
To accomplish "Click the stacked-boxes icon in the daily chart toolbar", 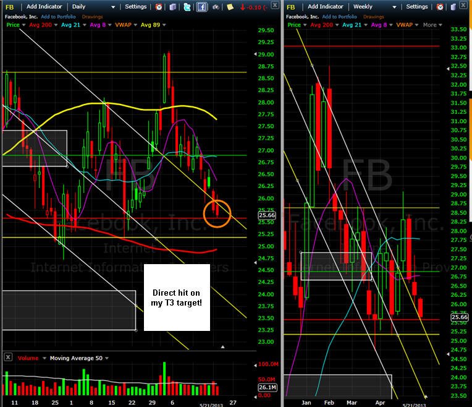I will point(173,7).
